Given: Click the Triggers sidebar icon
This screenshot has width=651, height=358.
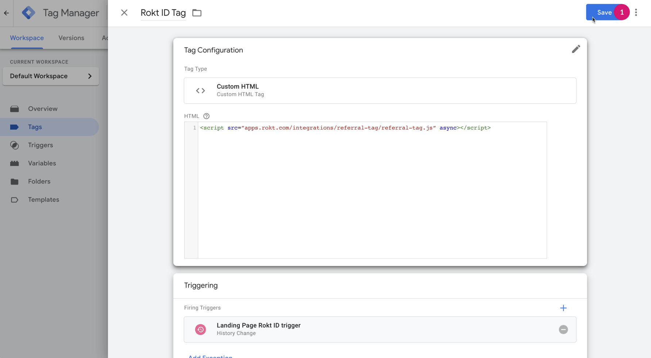Looking at the screenshot, I should [x=15, y=145].
